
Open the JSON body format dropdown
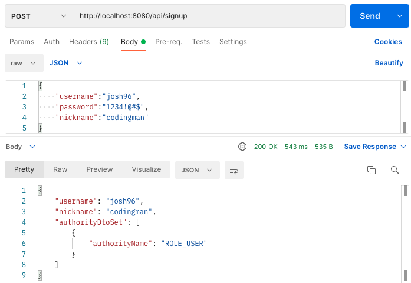(66, 63)
